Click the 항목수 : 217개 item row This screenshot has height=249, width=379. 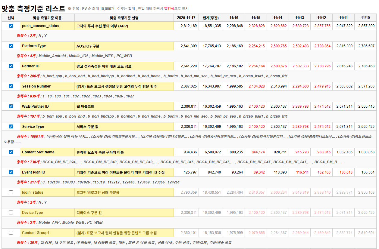tap(189, 182)
